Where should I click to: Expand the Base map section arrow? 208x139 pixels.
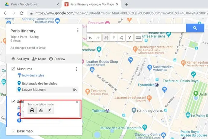pos(13,131)
